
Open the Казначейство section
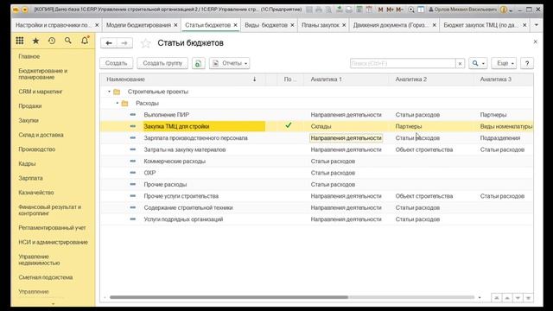coord(36,193)
